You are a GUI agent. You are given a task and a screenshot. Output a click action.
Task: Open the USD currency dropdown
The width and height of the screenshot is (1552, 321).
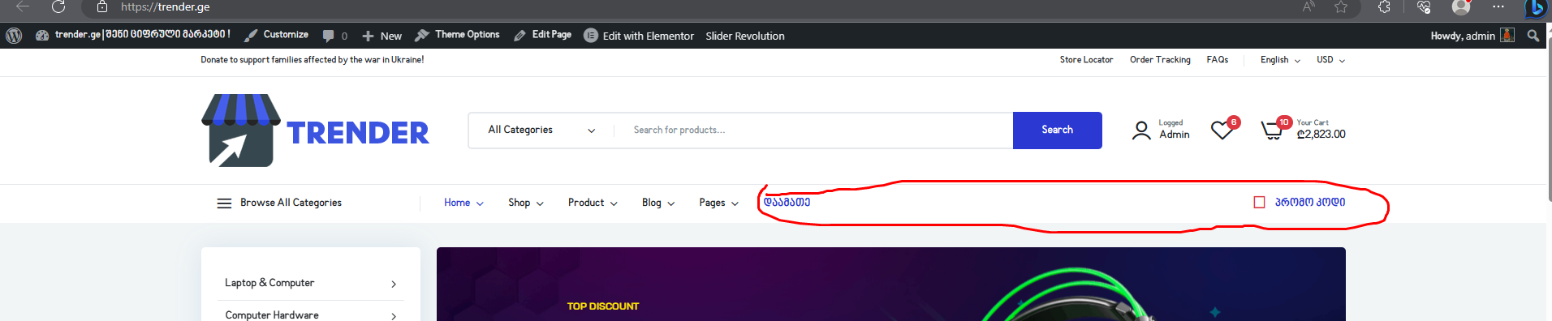point(1330,60)
